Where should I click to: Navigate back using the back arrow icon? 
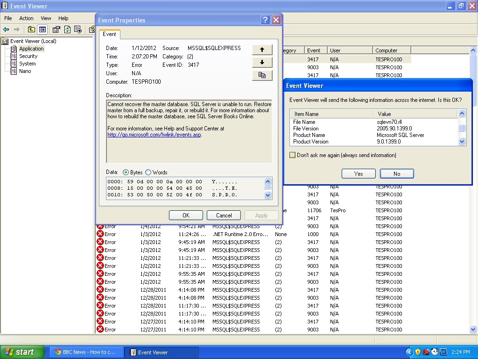pyautogui.click(x=6, y=29)
